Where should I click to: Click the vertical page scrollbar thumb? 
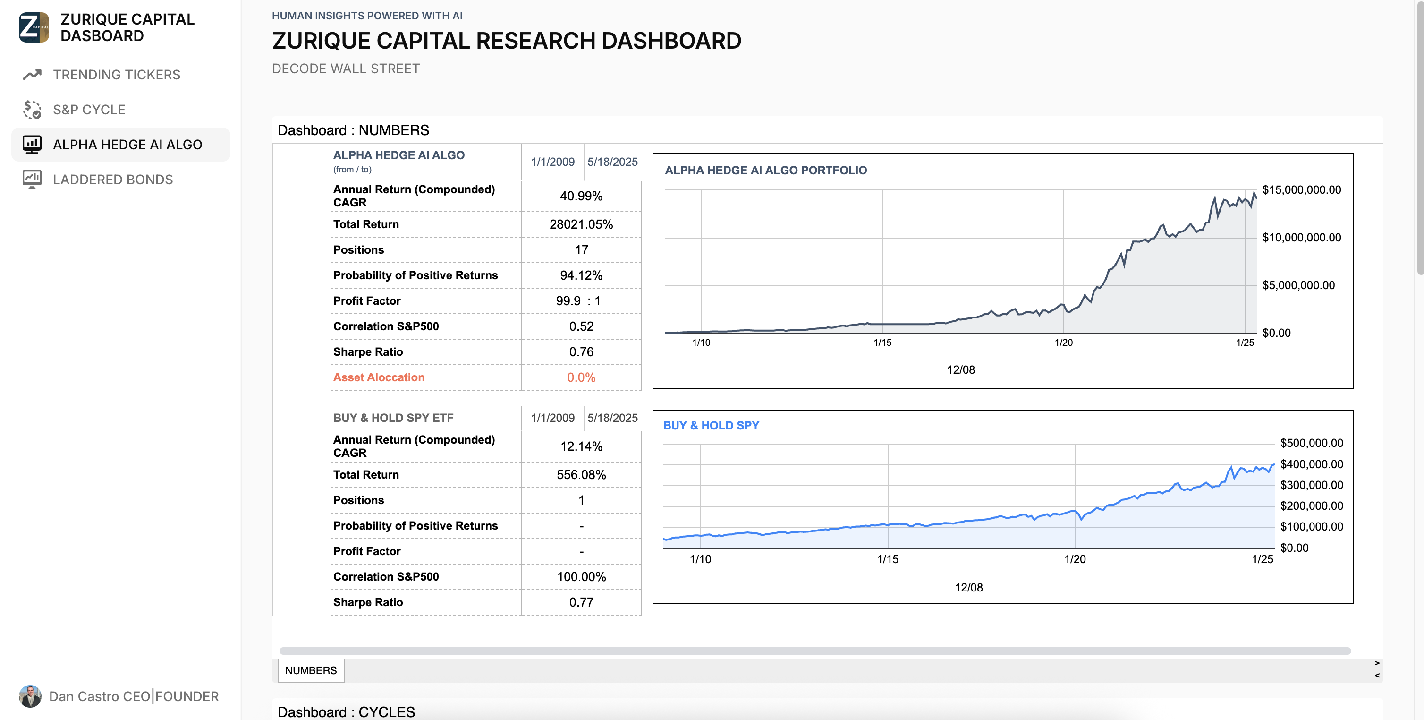1420,138
